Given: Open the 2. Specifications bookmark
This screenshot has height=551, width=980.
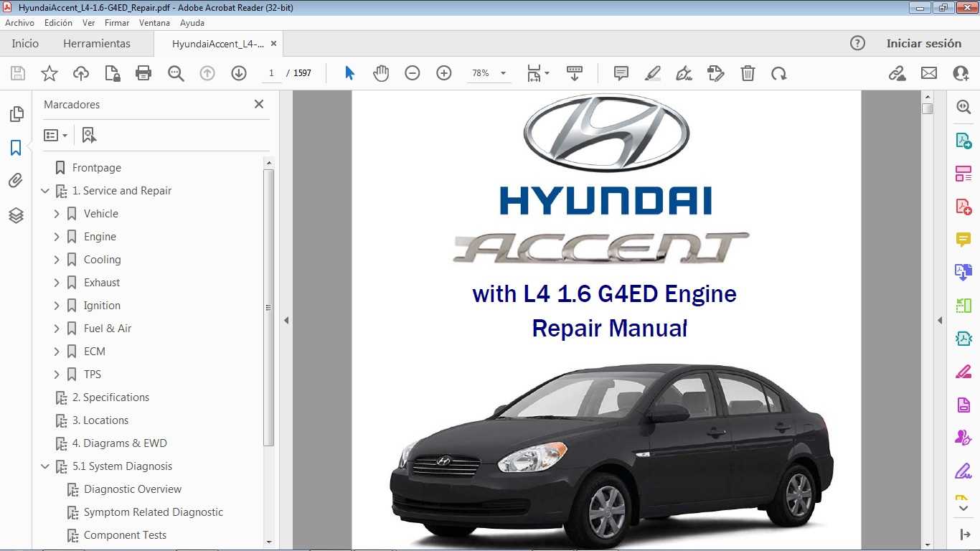Looking at the screenshot, I should click(x=110, y=397).
